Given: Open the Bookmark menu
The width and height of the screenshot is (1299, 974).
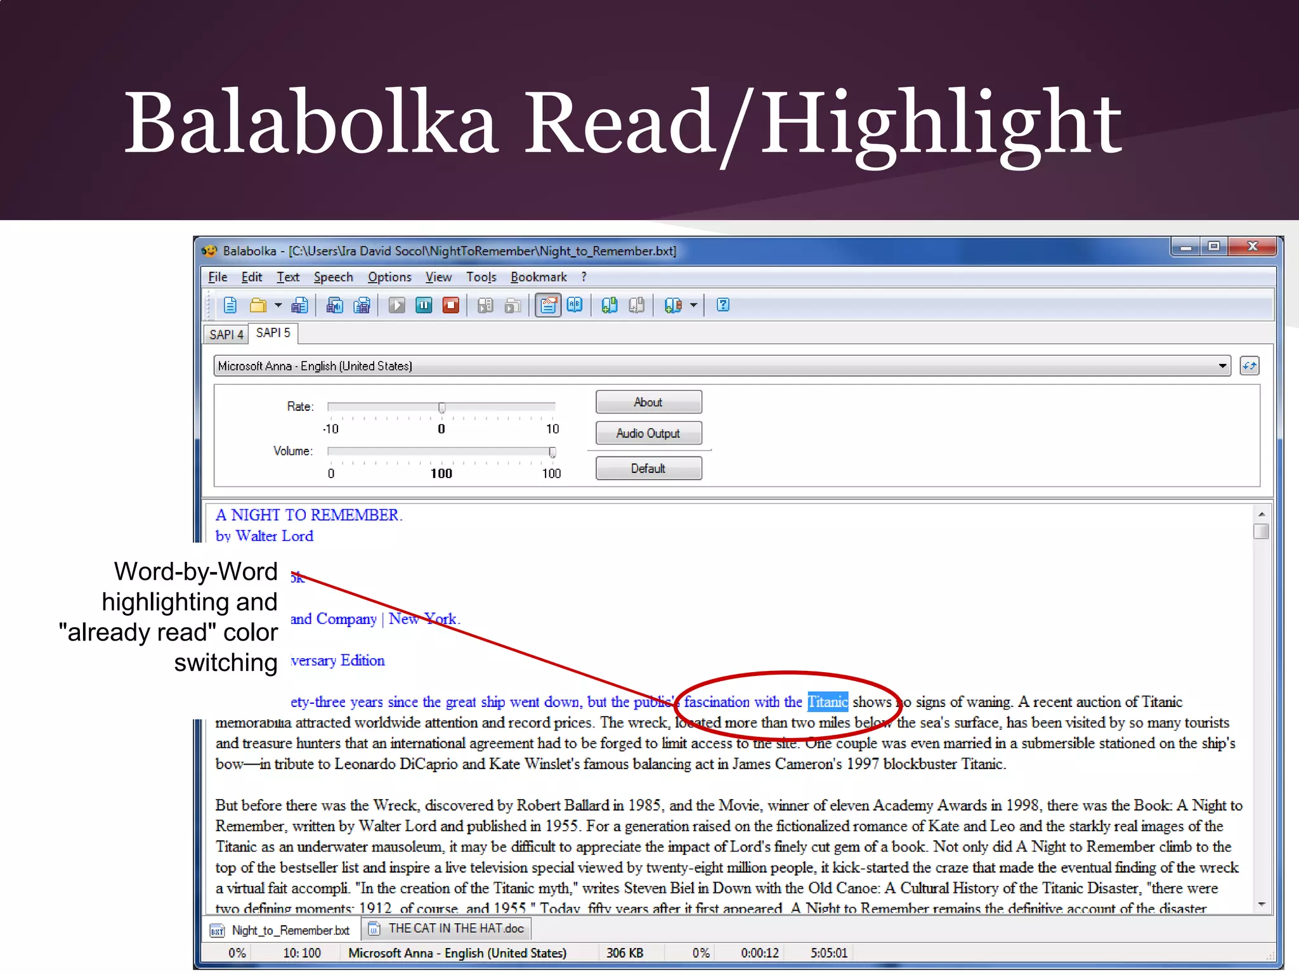Looking at the screenshot, I should click(539, 277).
